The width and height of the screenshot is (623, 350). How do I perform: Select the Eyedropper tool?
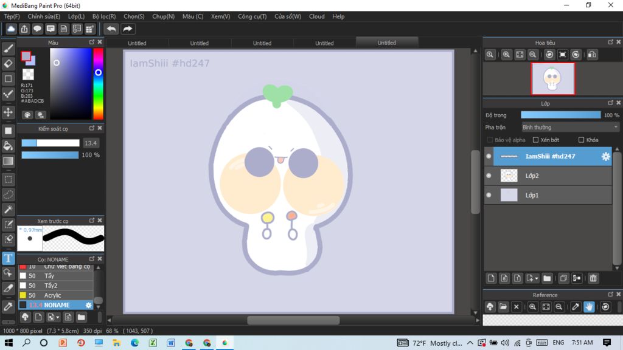[8, 306]
